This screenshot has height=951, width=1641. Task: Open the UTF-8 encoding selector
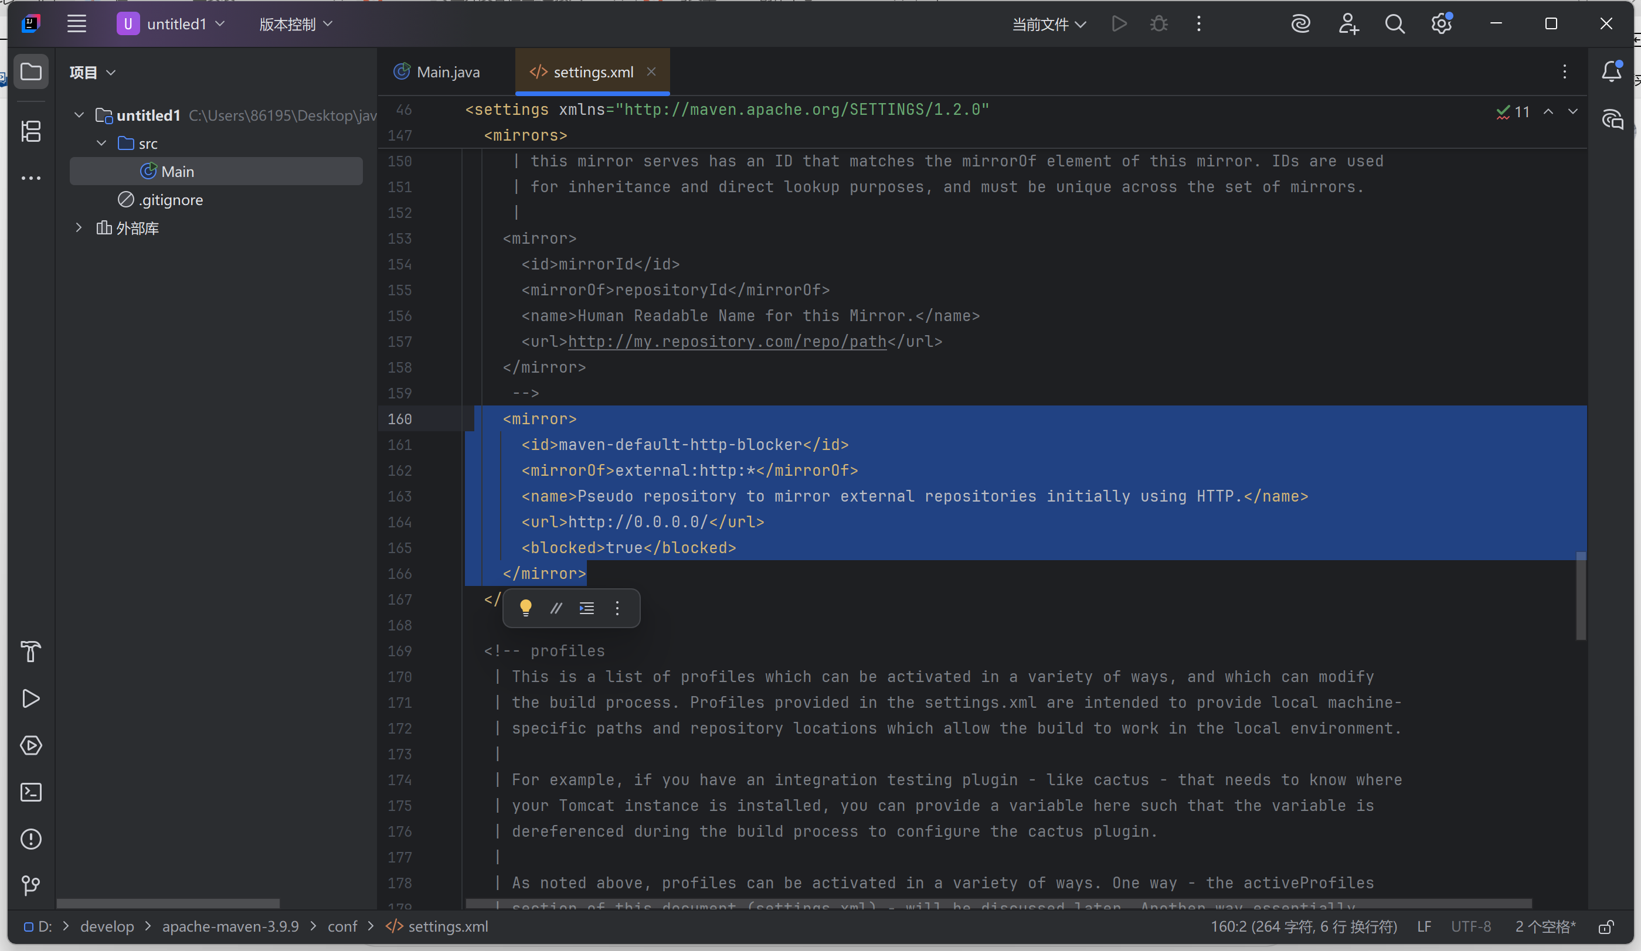pyautogui.click(x=1470, y=926)
